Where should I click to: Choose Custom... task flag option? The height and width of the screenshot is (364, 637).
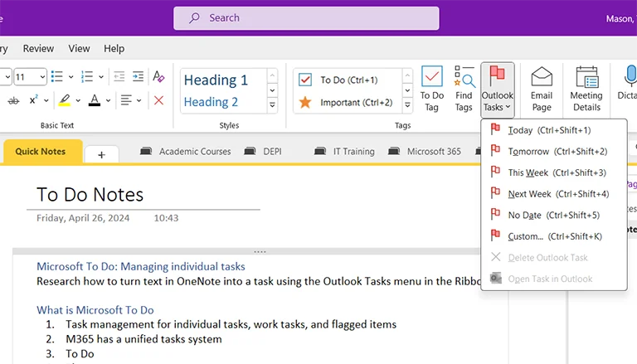coord(554,236)
